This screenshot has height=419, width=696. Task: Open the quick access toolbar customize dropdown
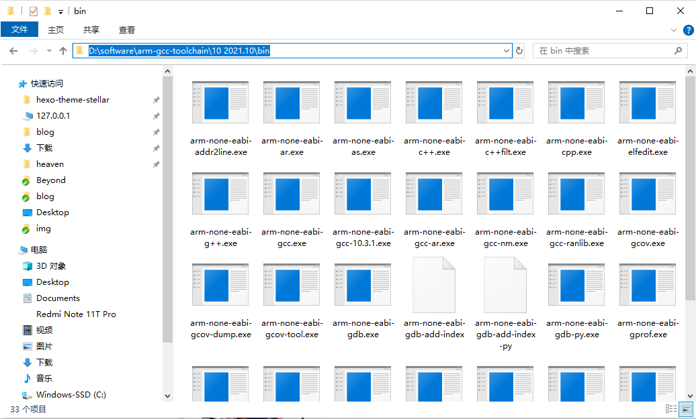point(60,11)
